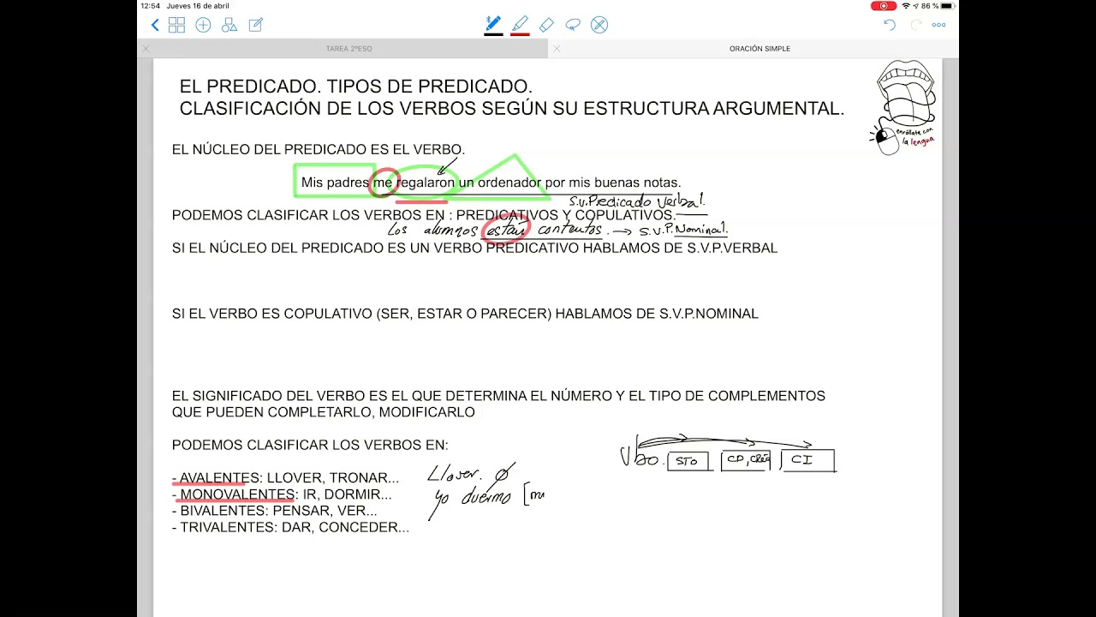Screen dimensions: 1096x617
Task: Tap the line '- TRIVALENTES: DAR, CONCEDER...'
Action: tap(290, 527)
